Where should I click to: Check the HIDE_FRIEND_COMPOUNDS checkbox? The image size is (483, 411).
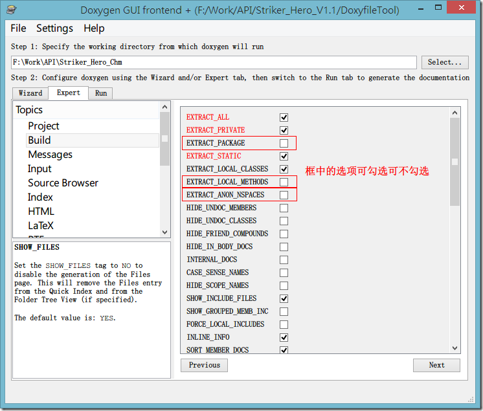point(284,234)
